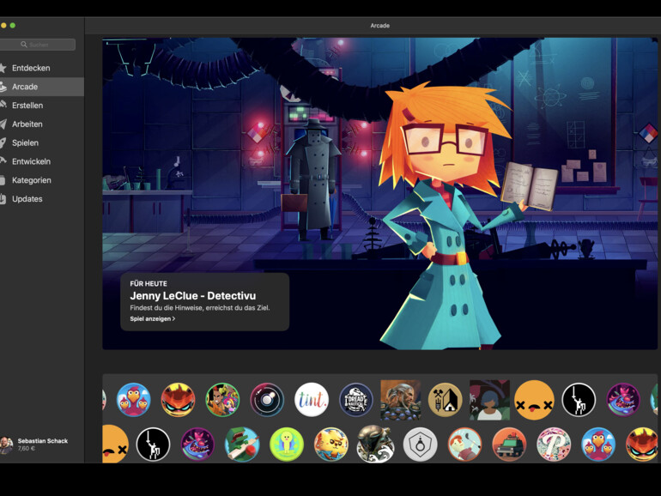Minimize the window with the yellow button
The width and height of the screenshot is (661, 496).
[x=3, y=25]
